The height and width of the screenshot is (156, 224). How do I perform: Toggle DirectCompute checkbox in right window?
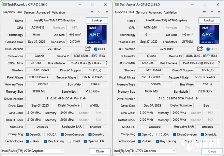click(175, 135)
